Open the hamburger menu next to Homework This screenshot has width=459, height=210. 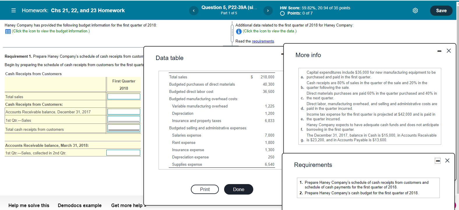13,10
